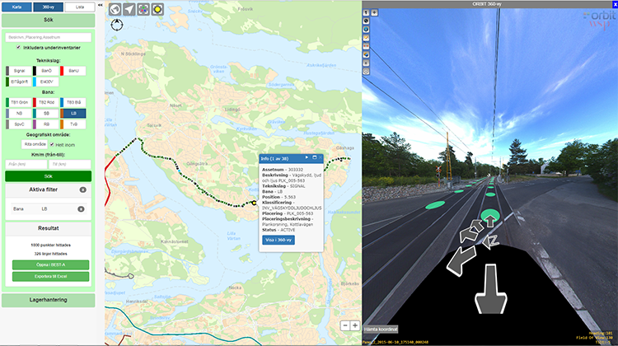
Task: Toggle the LB bana filter
Action: point(73,113)
